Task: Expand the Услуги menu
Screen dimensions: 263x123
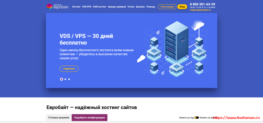Action: (131, 7)
